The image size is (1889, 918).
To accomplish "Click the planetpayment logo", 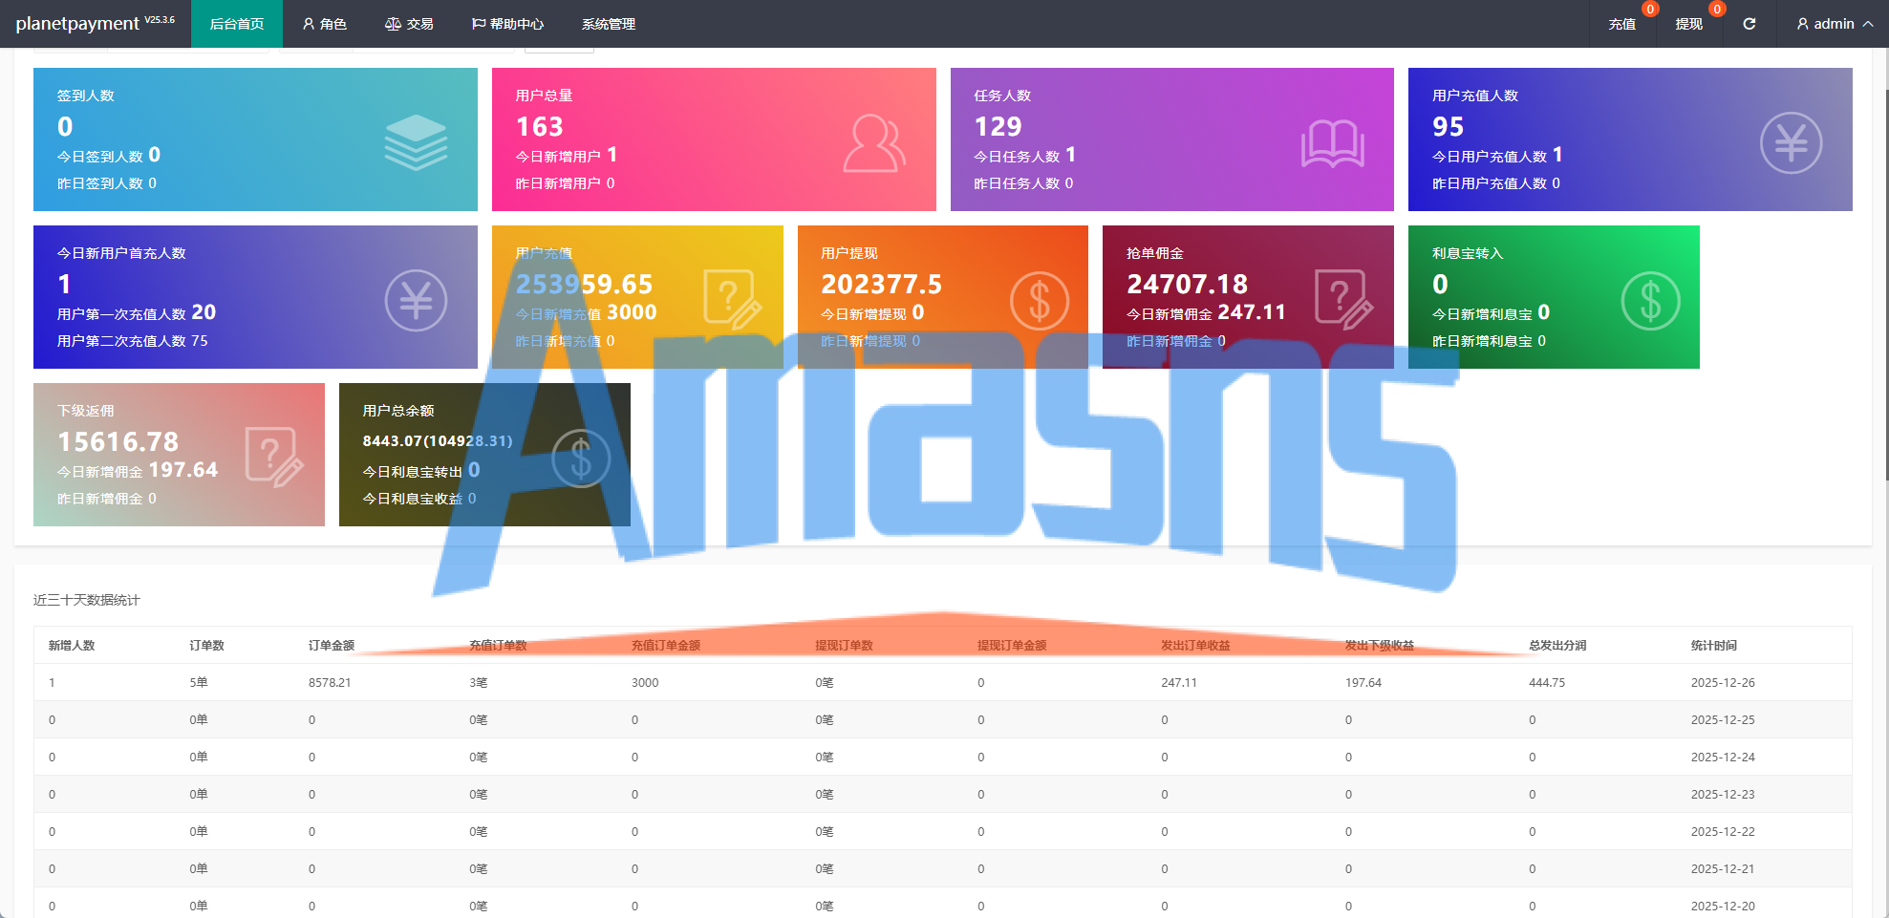I will click(x=95, y=23).
